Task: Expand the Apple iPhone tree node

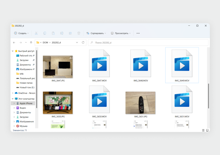Action: click(14, 103)
